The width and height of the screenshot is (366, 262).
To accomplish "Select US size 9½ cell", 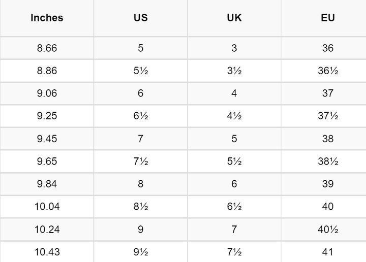I will point(140,251).
